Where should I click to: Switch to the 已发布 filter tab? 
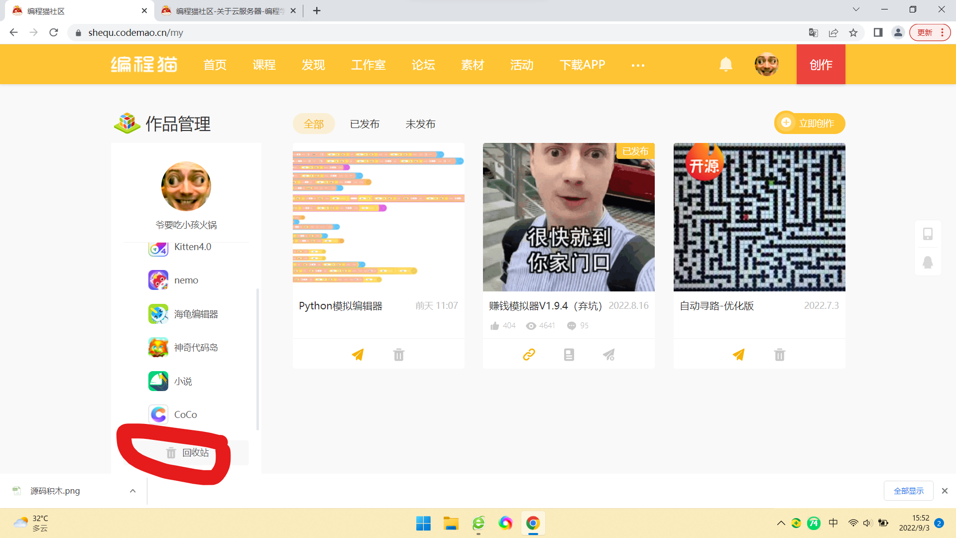365,124
